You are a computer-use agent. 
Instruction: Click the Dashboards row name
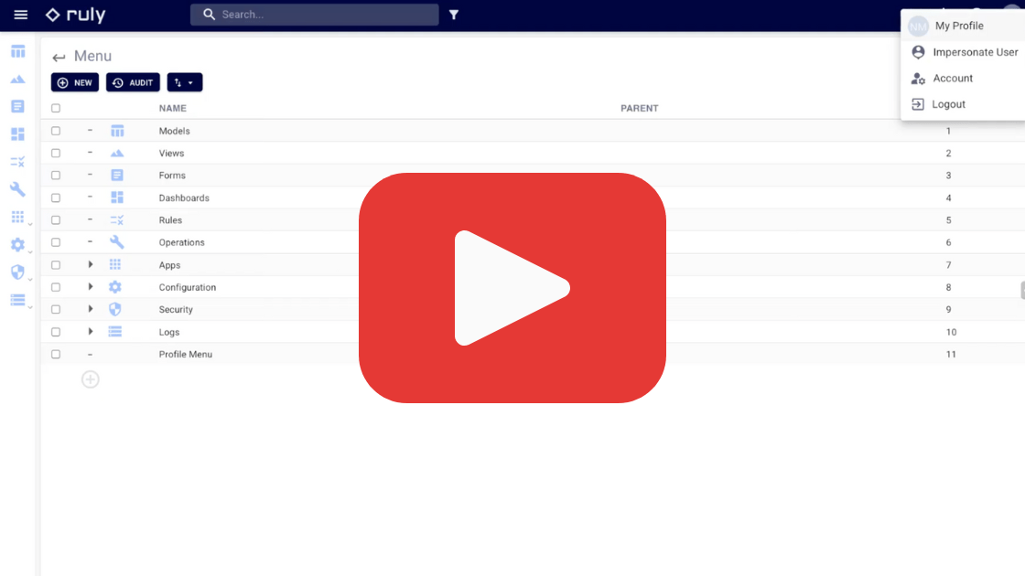pyautogui.click(x=184, y=197)
